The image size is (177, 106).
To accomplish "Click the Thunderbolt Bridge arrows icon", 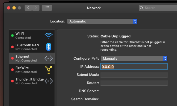I will pos(49,81).
